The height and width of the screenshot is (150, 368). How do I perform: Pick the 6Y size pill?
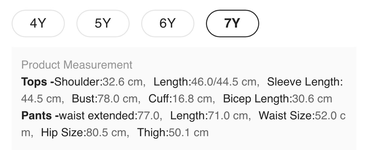point(167,24)
